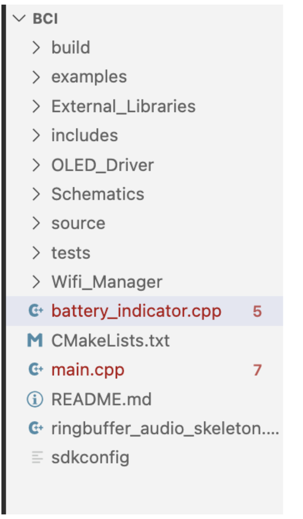This screenshot has width=303, height=519.
Task: Collapse the BCI root folder chevron
Action: pyautogui.click(x=19, y=18)
